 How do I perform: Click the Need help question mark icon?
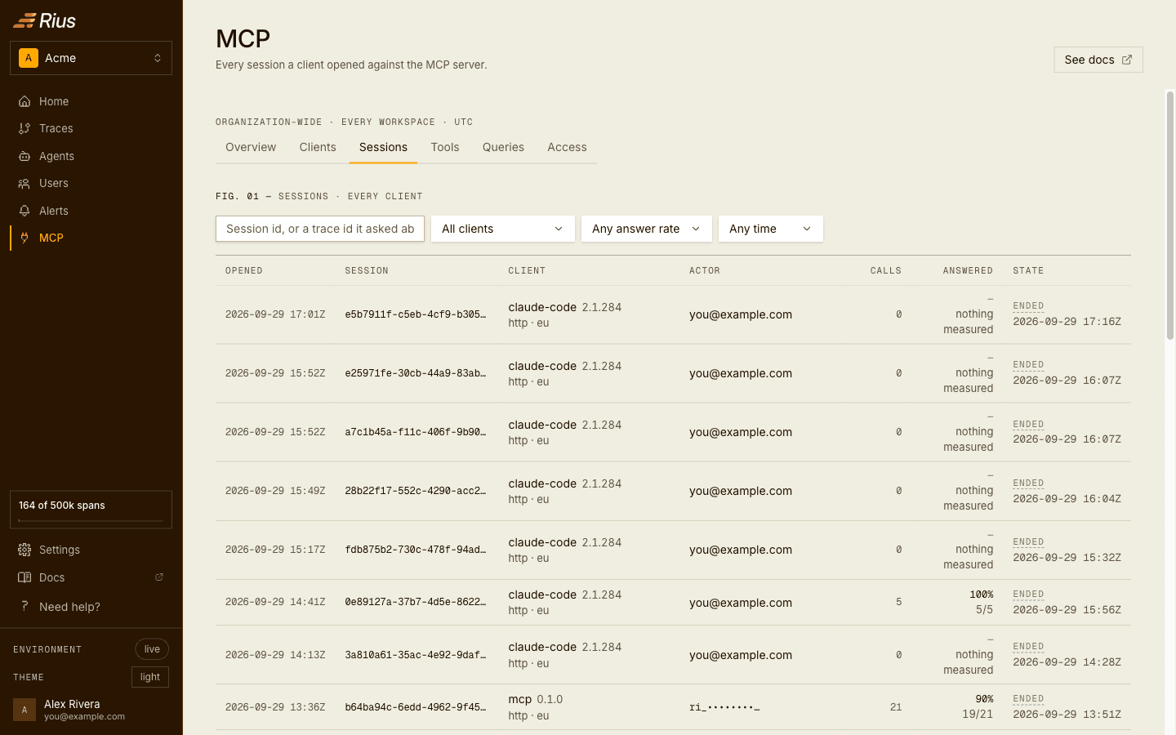[x=24, y=606]
